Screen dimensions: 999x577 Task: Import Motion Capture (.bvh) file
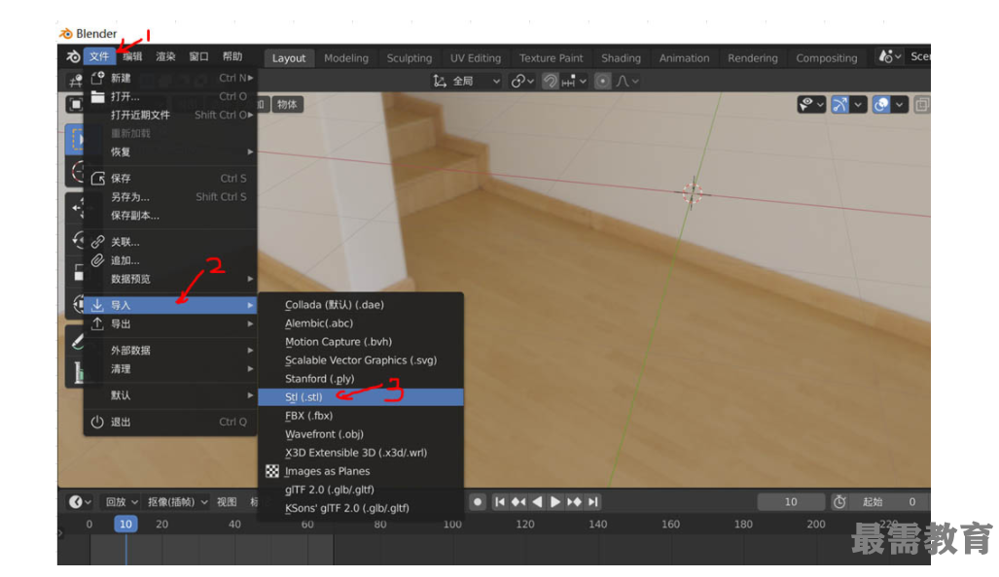click(x=361, y=342)
